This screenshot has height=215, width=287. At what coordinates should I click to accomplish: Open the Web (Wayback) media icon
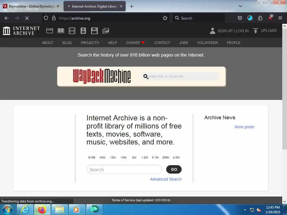pos(49,31)
